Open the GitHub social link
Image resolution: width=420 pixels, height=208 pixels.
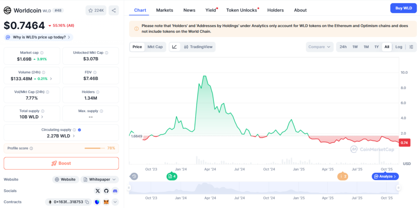coord(106,191)
